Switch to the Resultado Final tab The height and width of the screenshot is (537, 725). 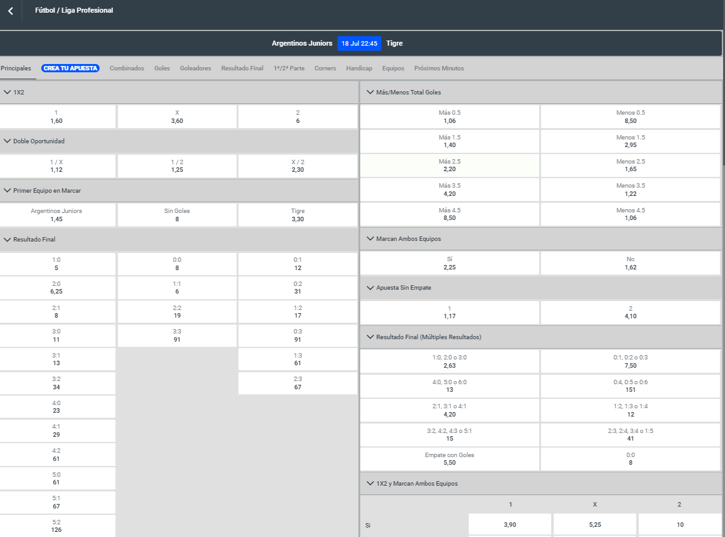pyautogui.click(x=242, y=68)
